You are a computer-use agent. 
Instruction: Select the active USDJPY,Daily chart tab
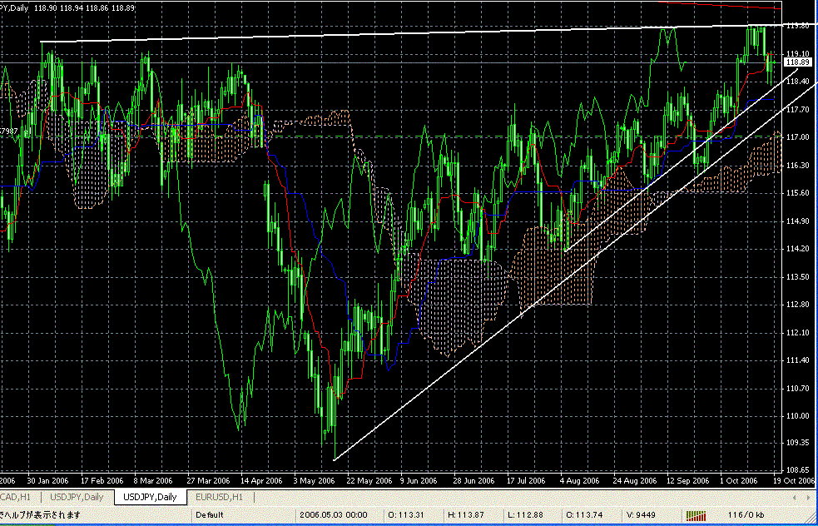pyautogui.click(x=150, y=497)
